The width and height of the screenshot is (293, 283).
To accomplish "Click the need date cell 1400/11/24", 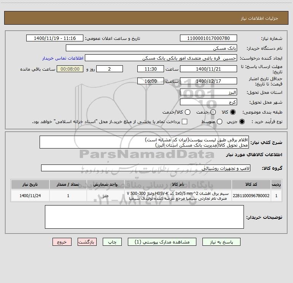I will tap(30, 196).
